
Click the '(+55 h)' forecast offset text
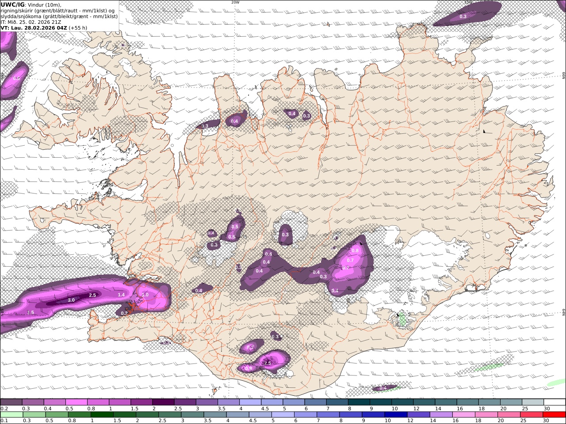78,28
